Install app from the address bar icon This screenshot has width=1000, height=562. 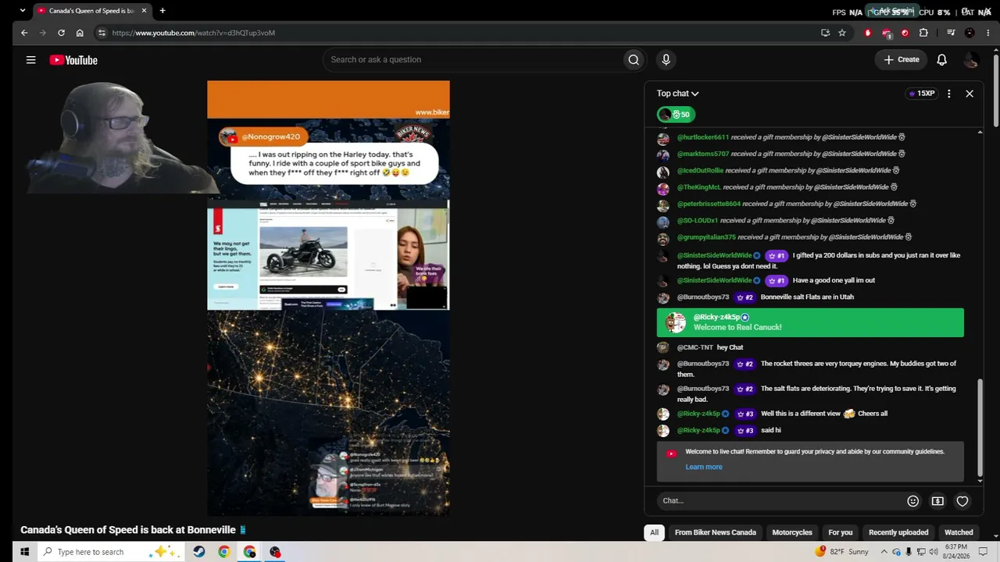click(x=825, y=33)
